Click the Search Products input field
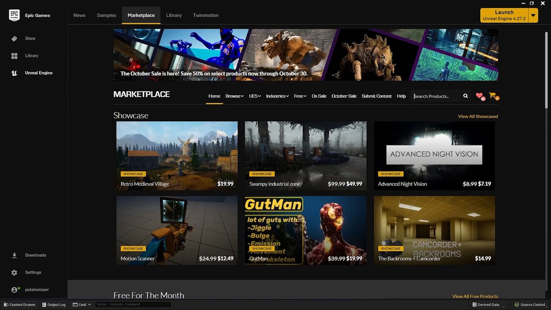The image size is (551, 310). [x=436, y=96]
